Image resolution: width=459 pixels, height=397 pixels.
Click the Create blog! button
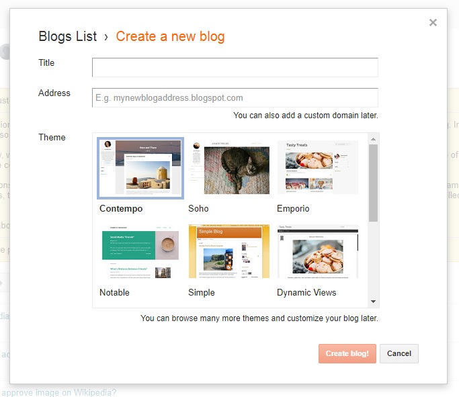pos(347,353)
